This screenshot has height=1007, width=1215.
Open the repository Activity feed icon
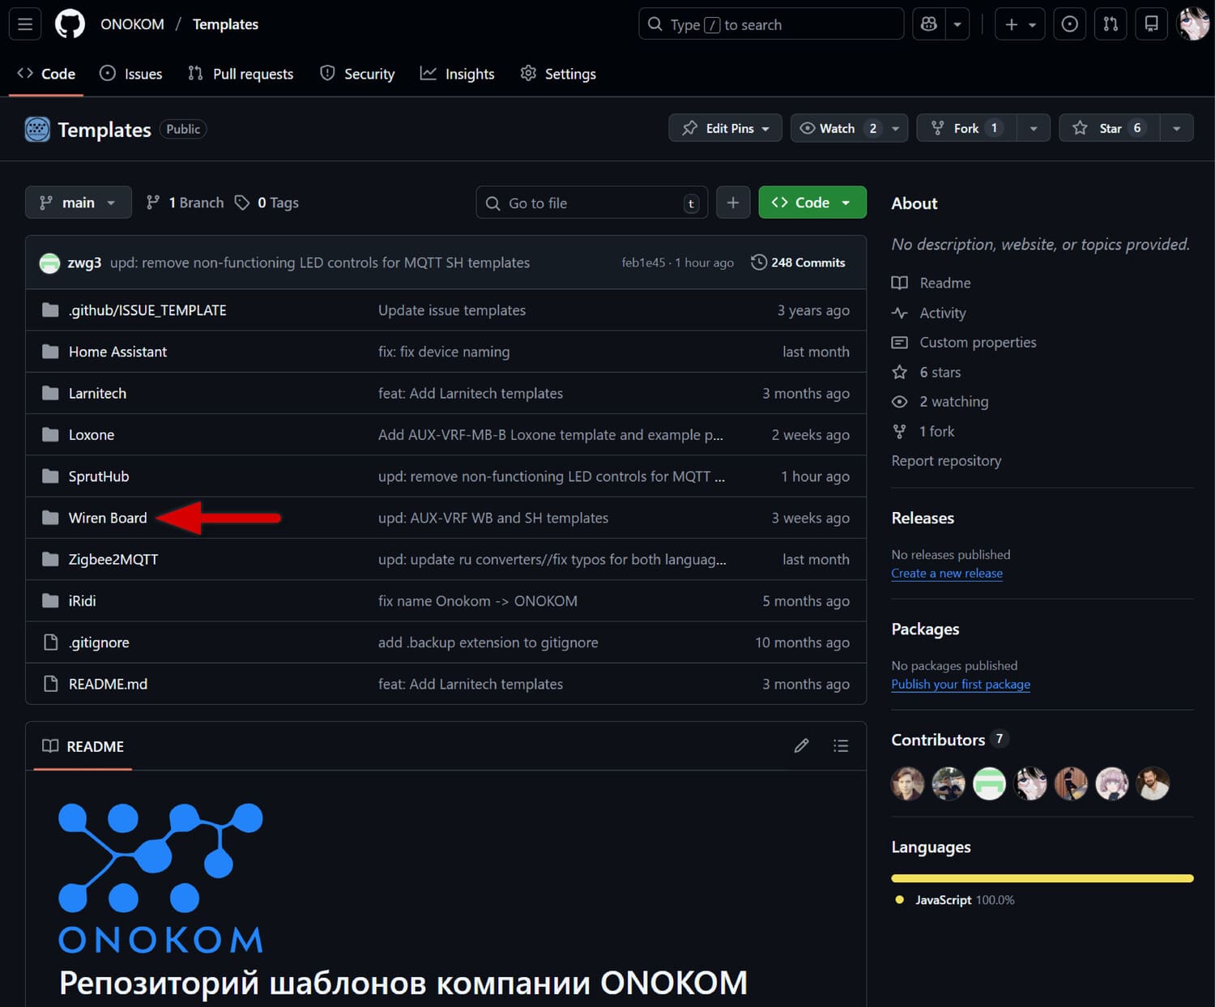[899, 313]
